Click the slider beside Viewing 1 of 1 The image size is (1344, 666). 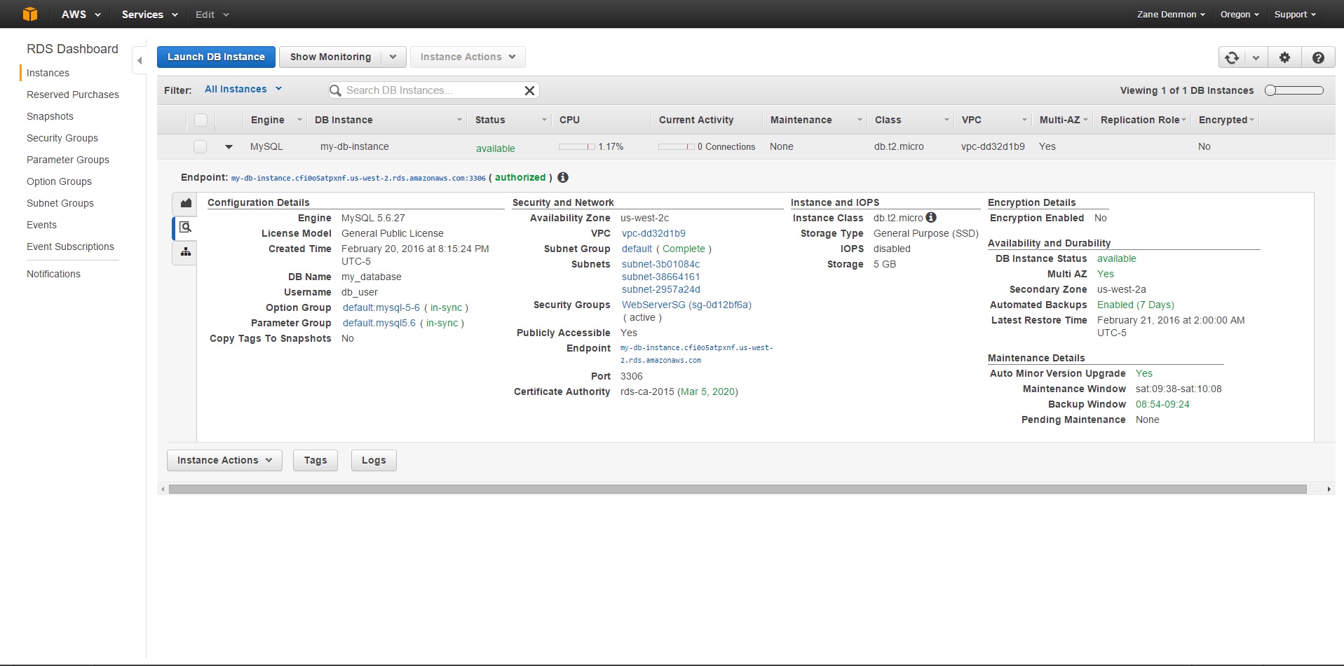(1294, 90)
